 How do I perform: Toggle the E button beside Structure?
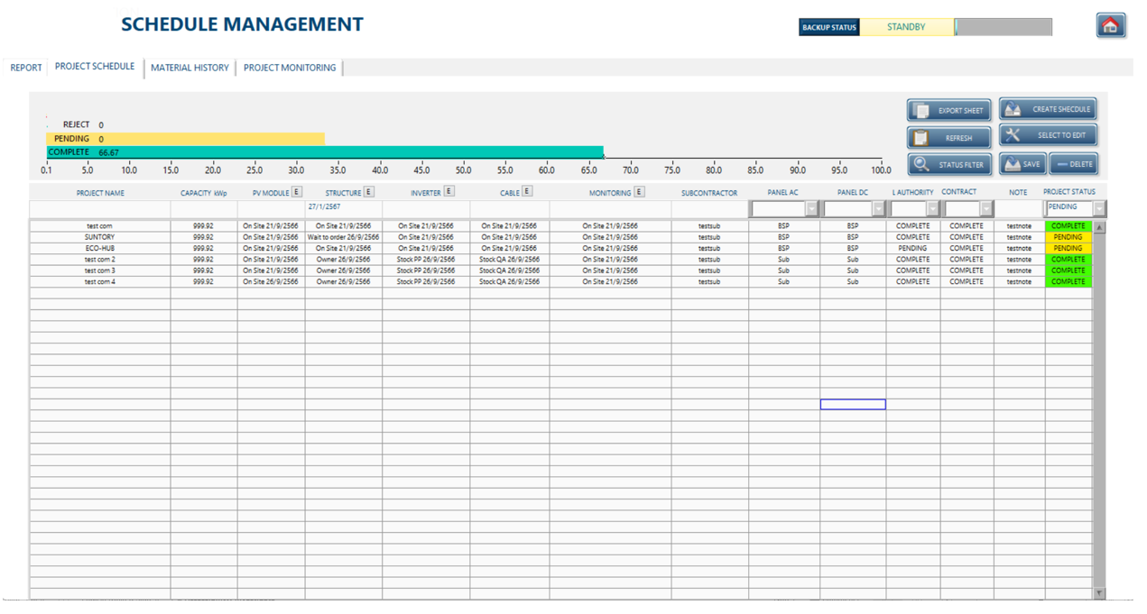[x=369, y=192]
